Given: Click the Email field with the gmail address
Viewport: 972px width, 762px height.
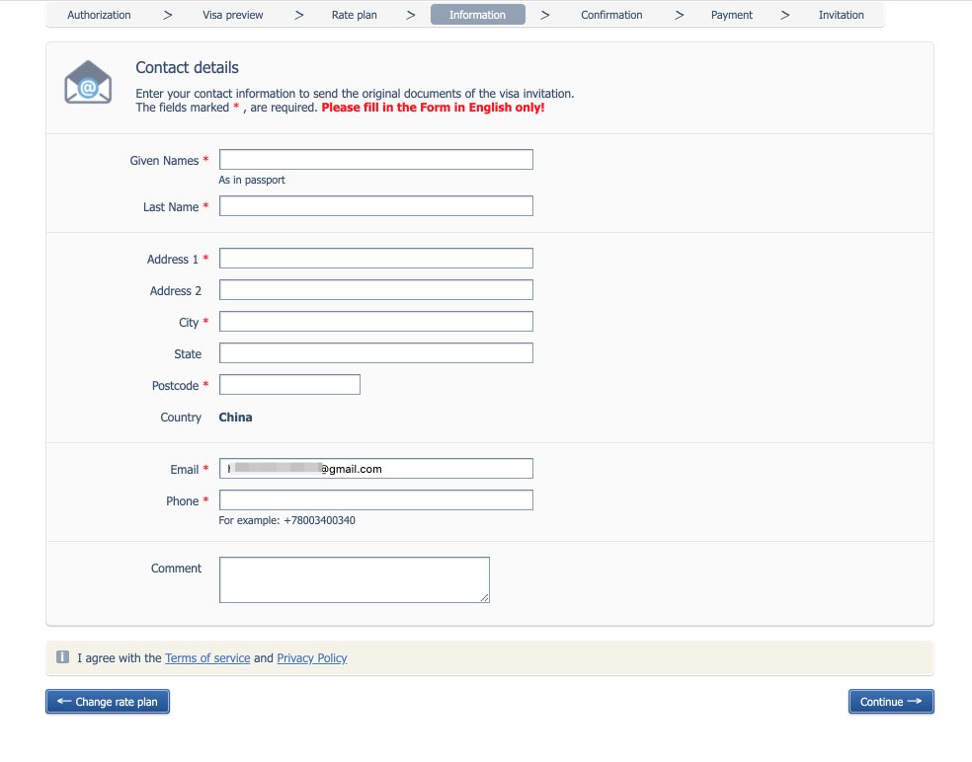Looking at the screenshot, I should pos(375,468).
